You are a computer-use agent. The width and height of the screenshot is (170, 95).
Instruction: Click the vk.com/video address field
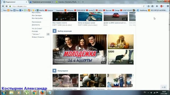click(76, 6)
